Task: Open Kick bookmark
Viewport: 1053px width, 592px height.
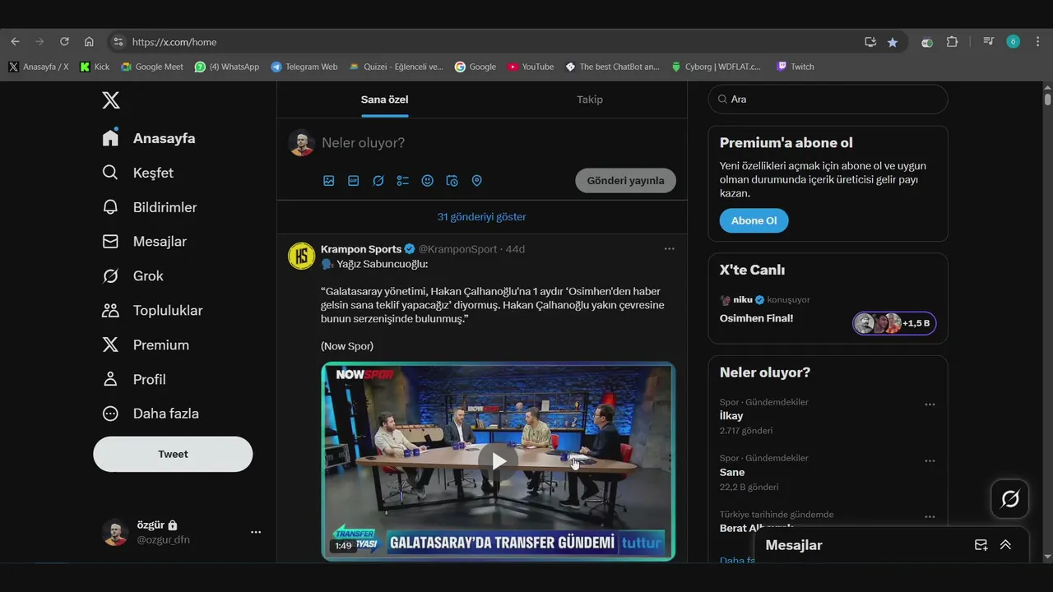Action: (x=95, y=67)
